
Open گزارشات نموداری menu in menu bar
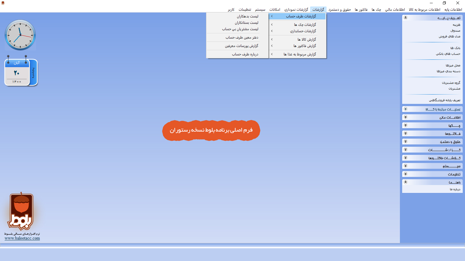(296, 10)
